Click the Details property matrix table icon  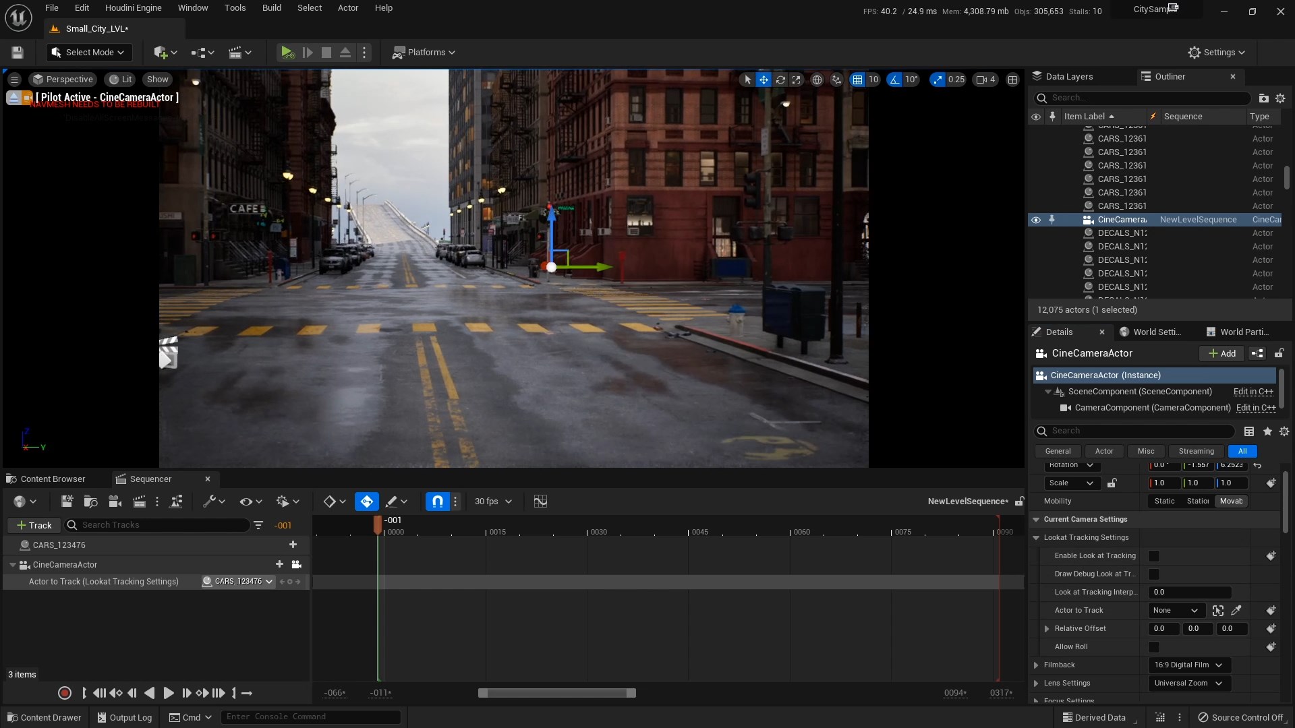[x=1249, y=431]
